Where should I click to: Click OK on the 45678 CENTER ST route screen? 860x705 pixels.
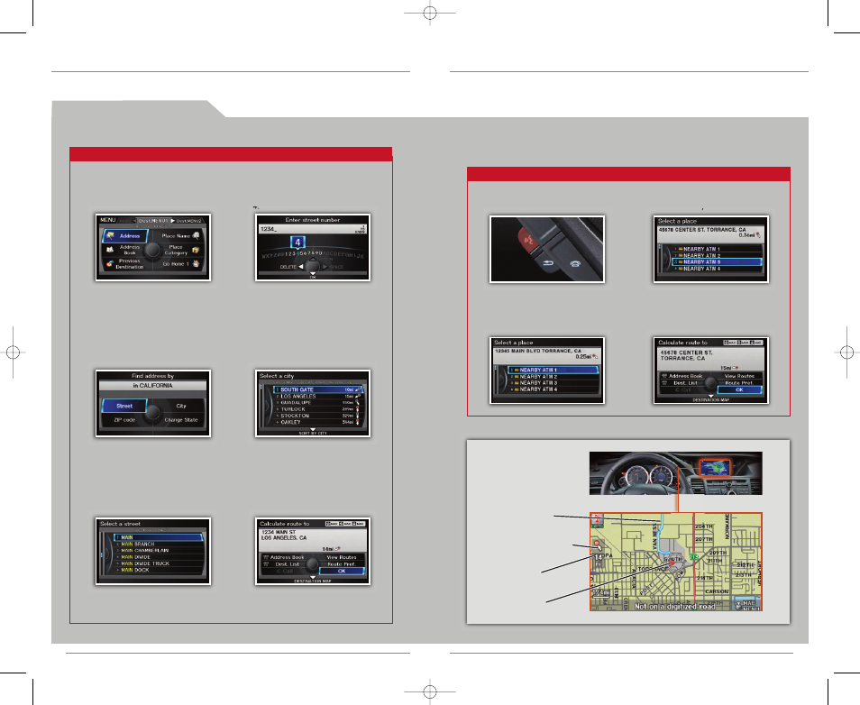(x=739, y=390)
